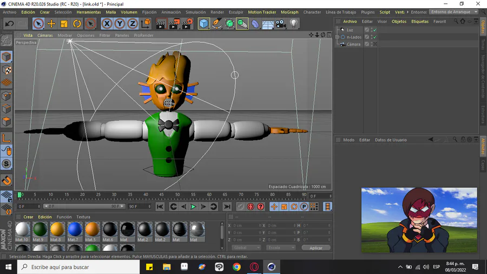Open the MoGraph menu
The height and width of the screenshot is (274, 487).
[x=289, y=12]
